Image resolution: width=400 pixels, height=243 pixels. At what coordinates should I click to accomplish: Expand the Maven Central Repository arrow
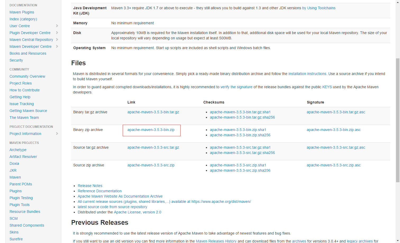click(x=57, y=40)
